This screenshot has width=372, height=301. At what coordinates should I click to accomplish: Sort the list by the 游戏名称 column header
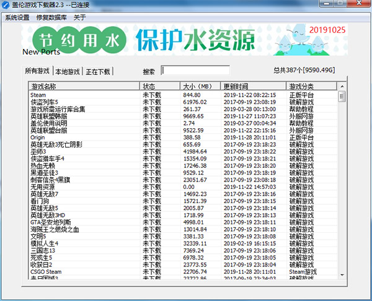(x=84, y=86)
